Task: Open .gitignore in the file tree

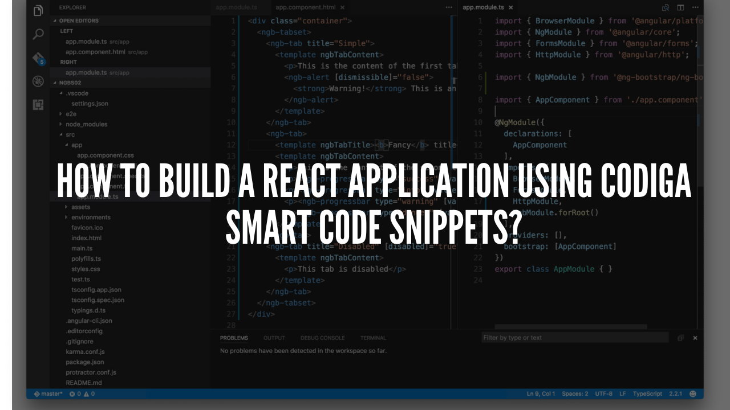Action: 80,342
